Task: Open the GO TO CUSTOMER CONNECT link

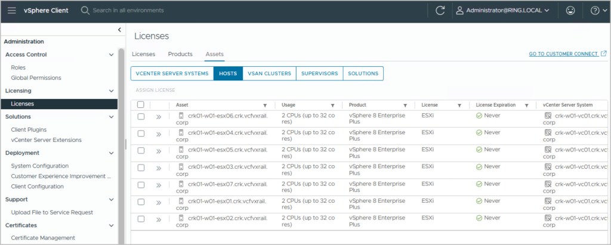Action: point(564,54)
